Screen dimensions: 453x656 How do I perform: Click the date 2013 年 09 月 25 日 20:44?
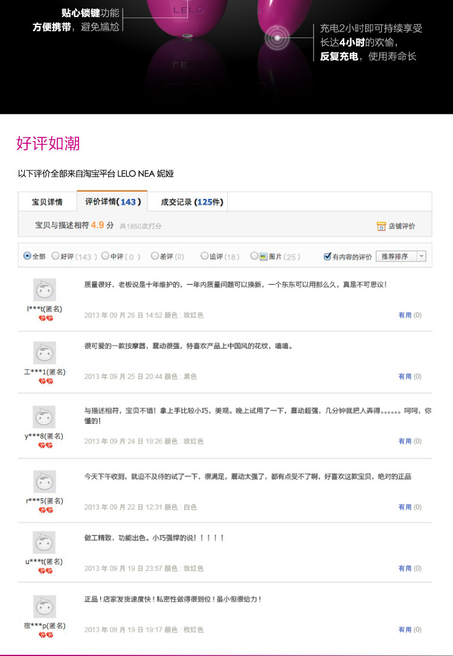click(123, 377)
